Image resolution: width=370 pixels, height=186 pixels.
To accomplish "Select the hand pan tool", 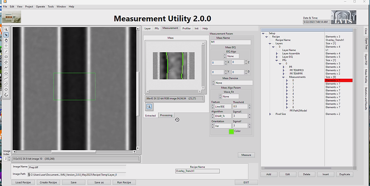I will [6, 40].
